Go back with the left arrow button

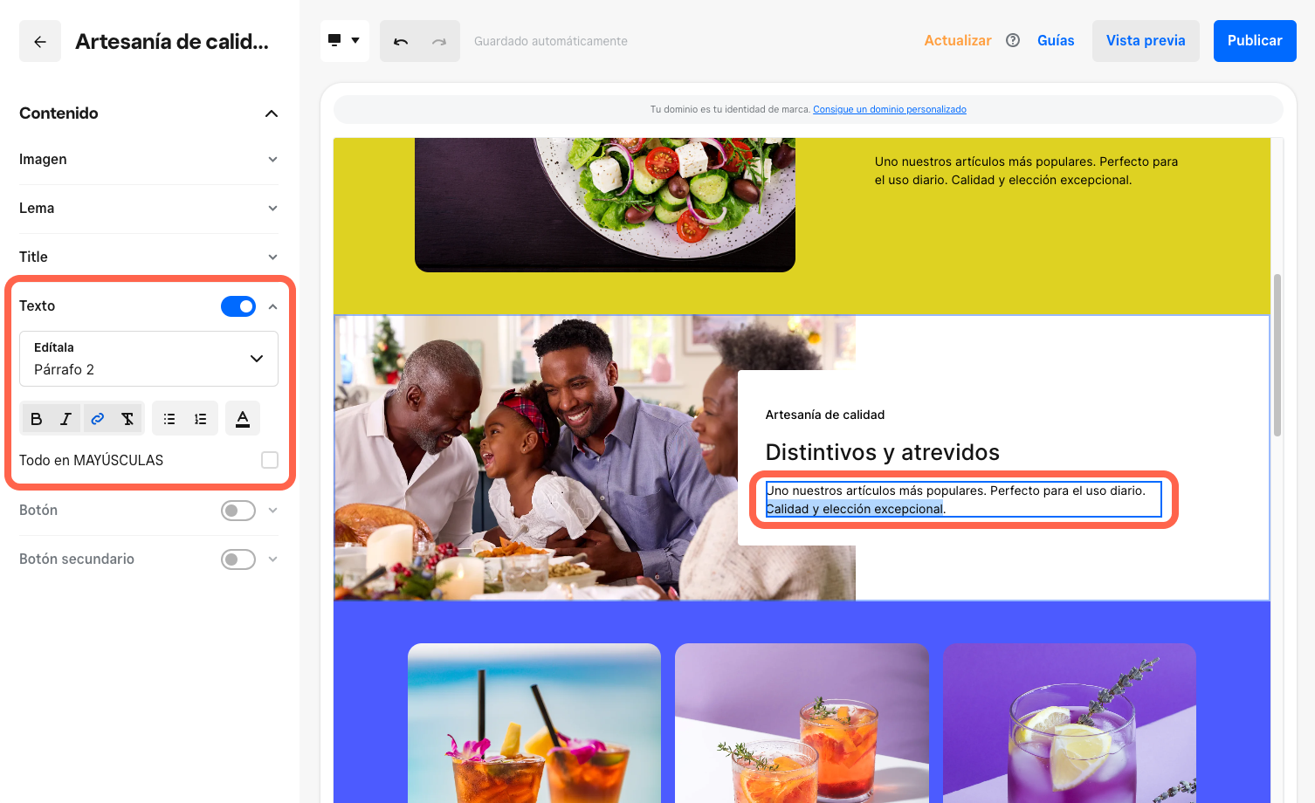pyautogui.click(x=40, y=41)
